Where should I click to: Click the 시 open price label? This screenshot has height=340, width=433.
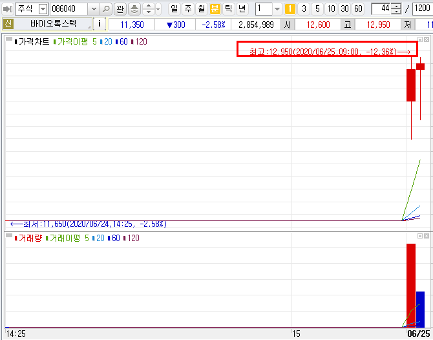288,25
